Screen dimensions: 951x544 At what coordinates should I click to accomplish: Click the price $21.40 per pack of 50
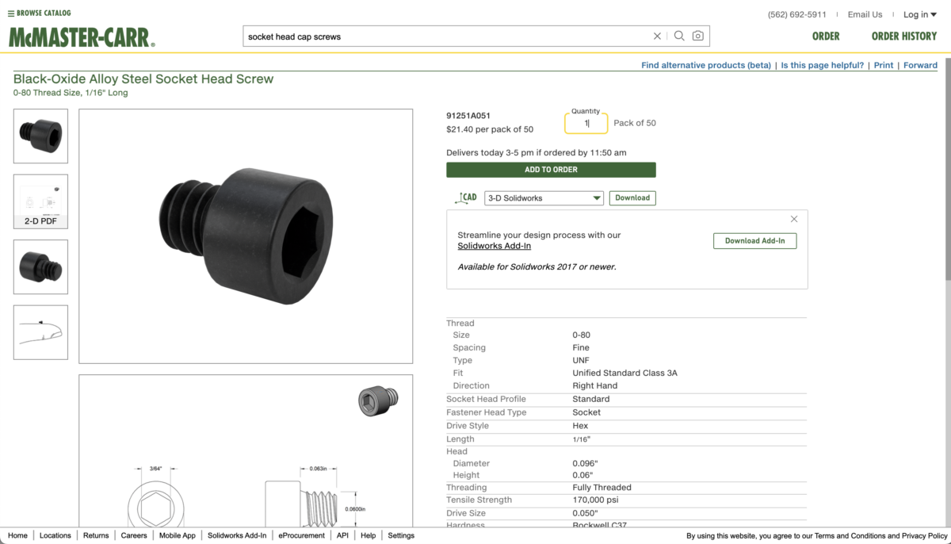(490, 129)
